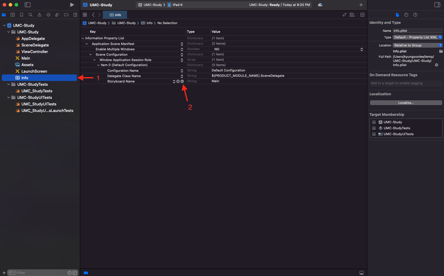Viewport: 444px width, 276px height.
Task: Open the Issue navigator warning icon
Action: (39, 15)
